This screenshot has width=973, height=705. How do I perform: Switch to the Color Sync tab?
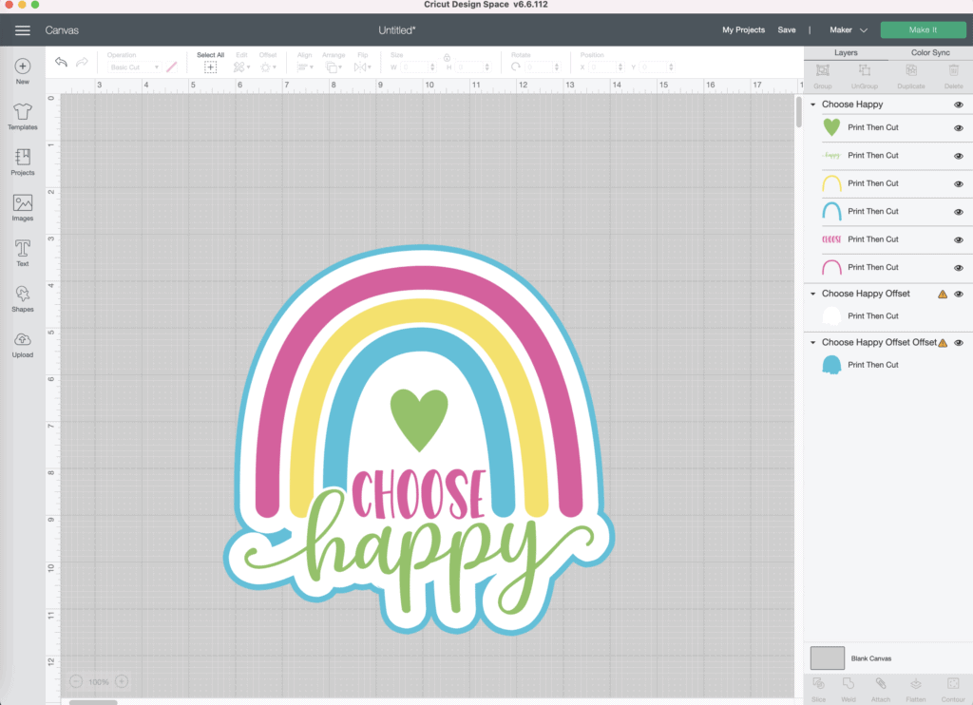point(930,53)
